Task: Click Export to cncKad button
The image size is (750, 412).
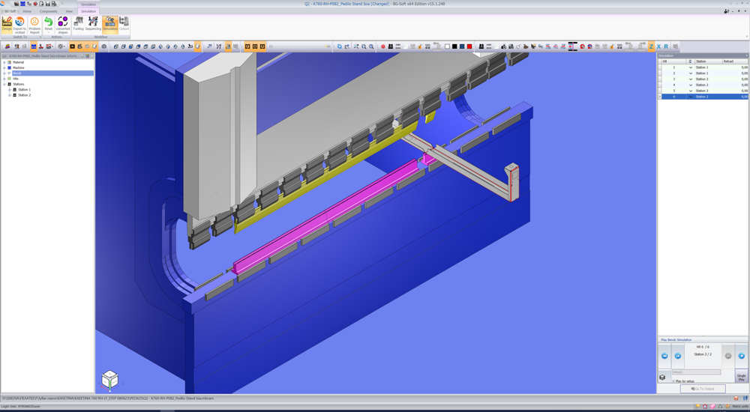Action: coord(19,25)
